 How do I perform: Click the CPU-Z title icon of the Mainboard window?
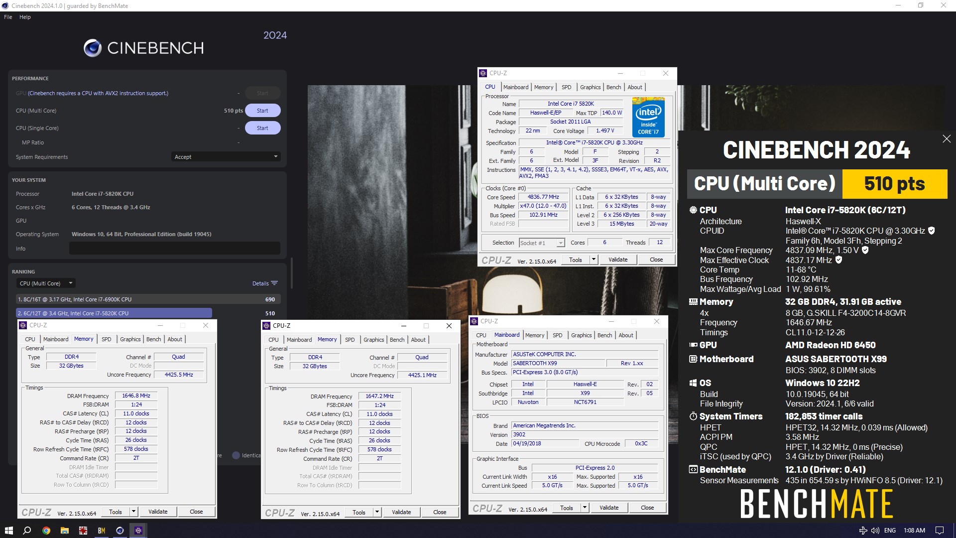point(474,321)
